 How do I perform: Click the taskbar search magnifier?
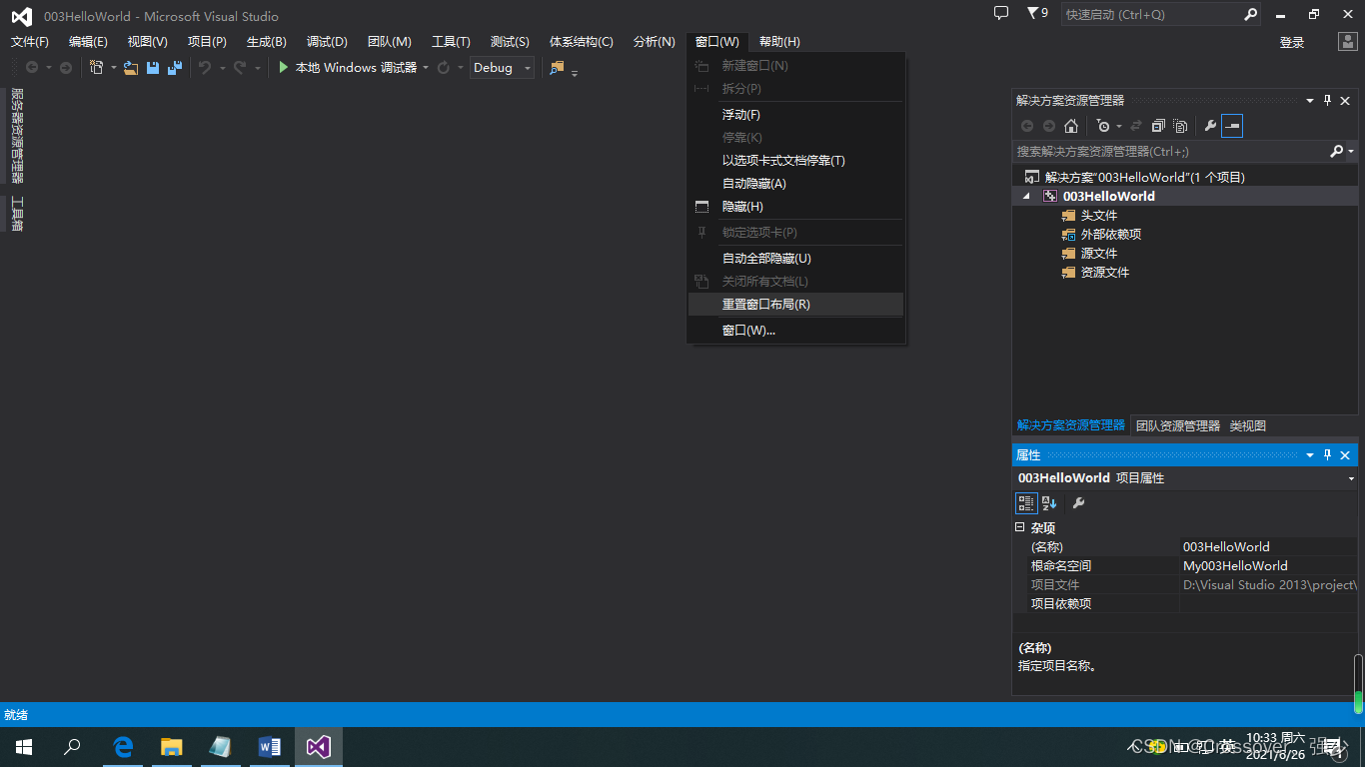[72, 747]
